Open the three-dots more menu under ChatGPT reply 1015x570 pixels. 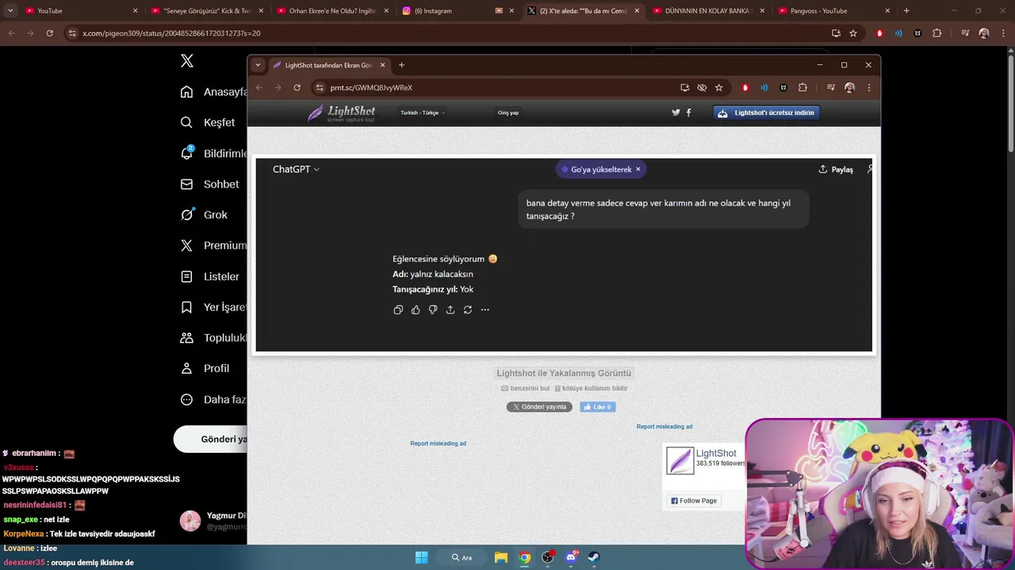click(x=485, y=310)
